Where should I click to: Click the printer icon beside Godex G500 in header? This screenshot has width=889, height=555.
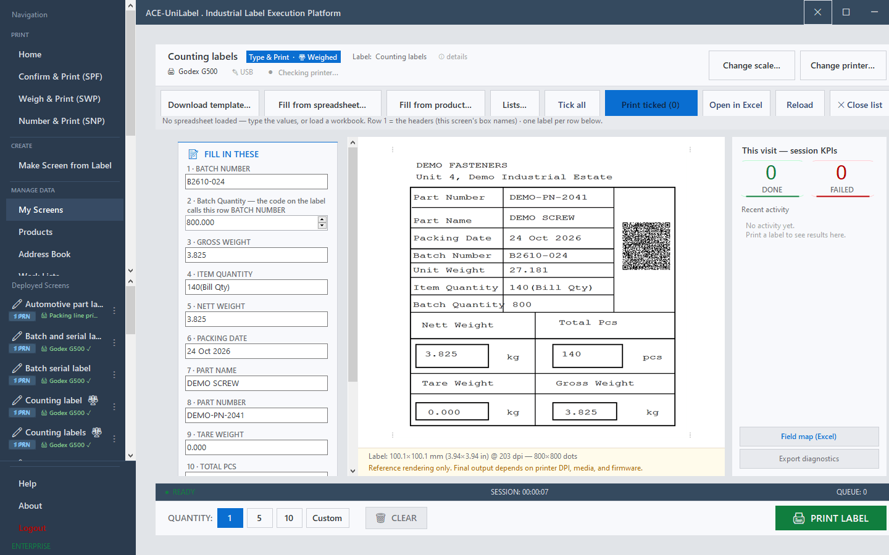[172, 72]
